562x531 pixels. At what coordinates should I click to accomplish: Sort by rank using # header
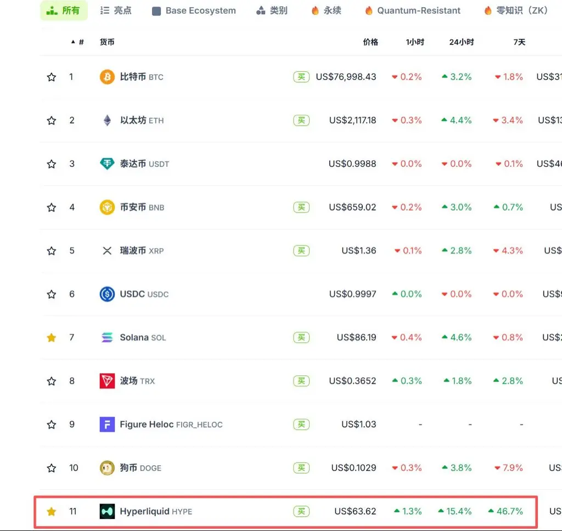(77, 42)
